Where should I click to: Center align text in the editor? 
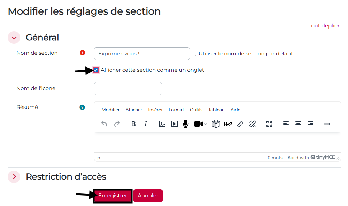[x=298, y=124]
